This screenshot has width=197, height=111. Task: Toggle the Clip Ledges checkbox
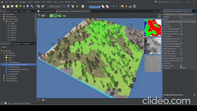[181, 36]
